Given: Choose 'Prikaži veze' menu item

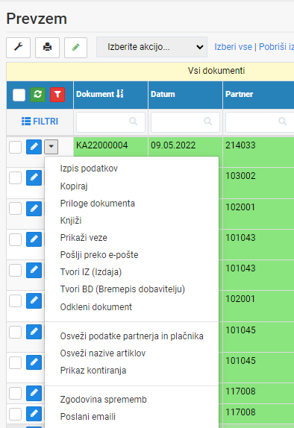Looking at the screenshot, I should (x=84, y=238).
